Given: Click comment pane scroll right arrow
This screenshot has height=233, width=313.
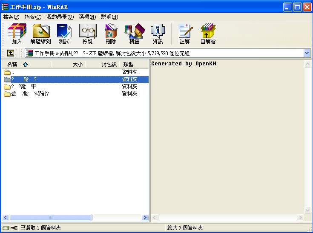Looking at the screenshot, I should tap(300, 217).
